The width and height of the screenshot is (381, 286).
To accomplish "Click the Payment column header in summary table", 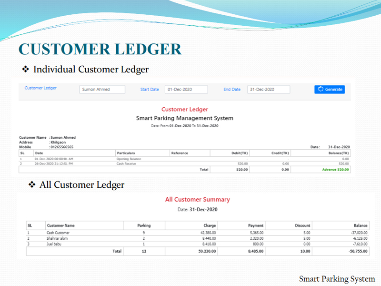I will [256, 225].
